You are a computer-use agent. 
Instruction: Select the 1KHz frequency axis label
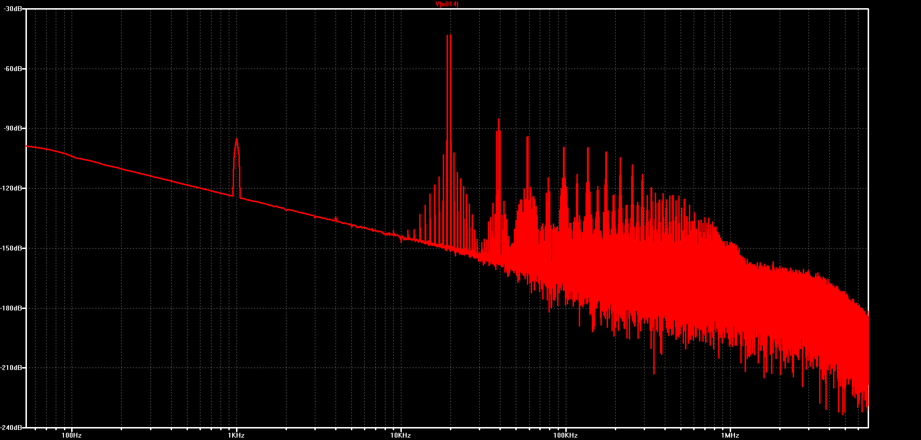(236, 435)
